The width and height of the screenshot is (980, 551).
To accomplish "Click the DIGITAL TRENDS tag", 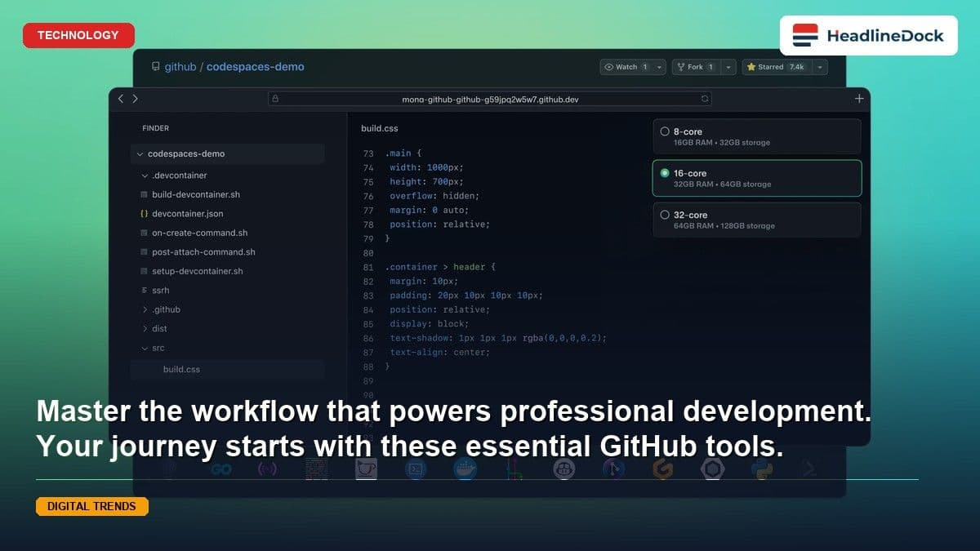I will (x=91, y=506).
